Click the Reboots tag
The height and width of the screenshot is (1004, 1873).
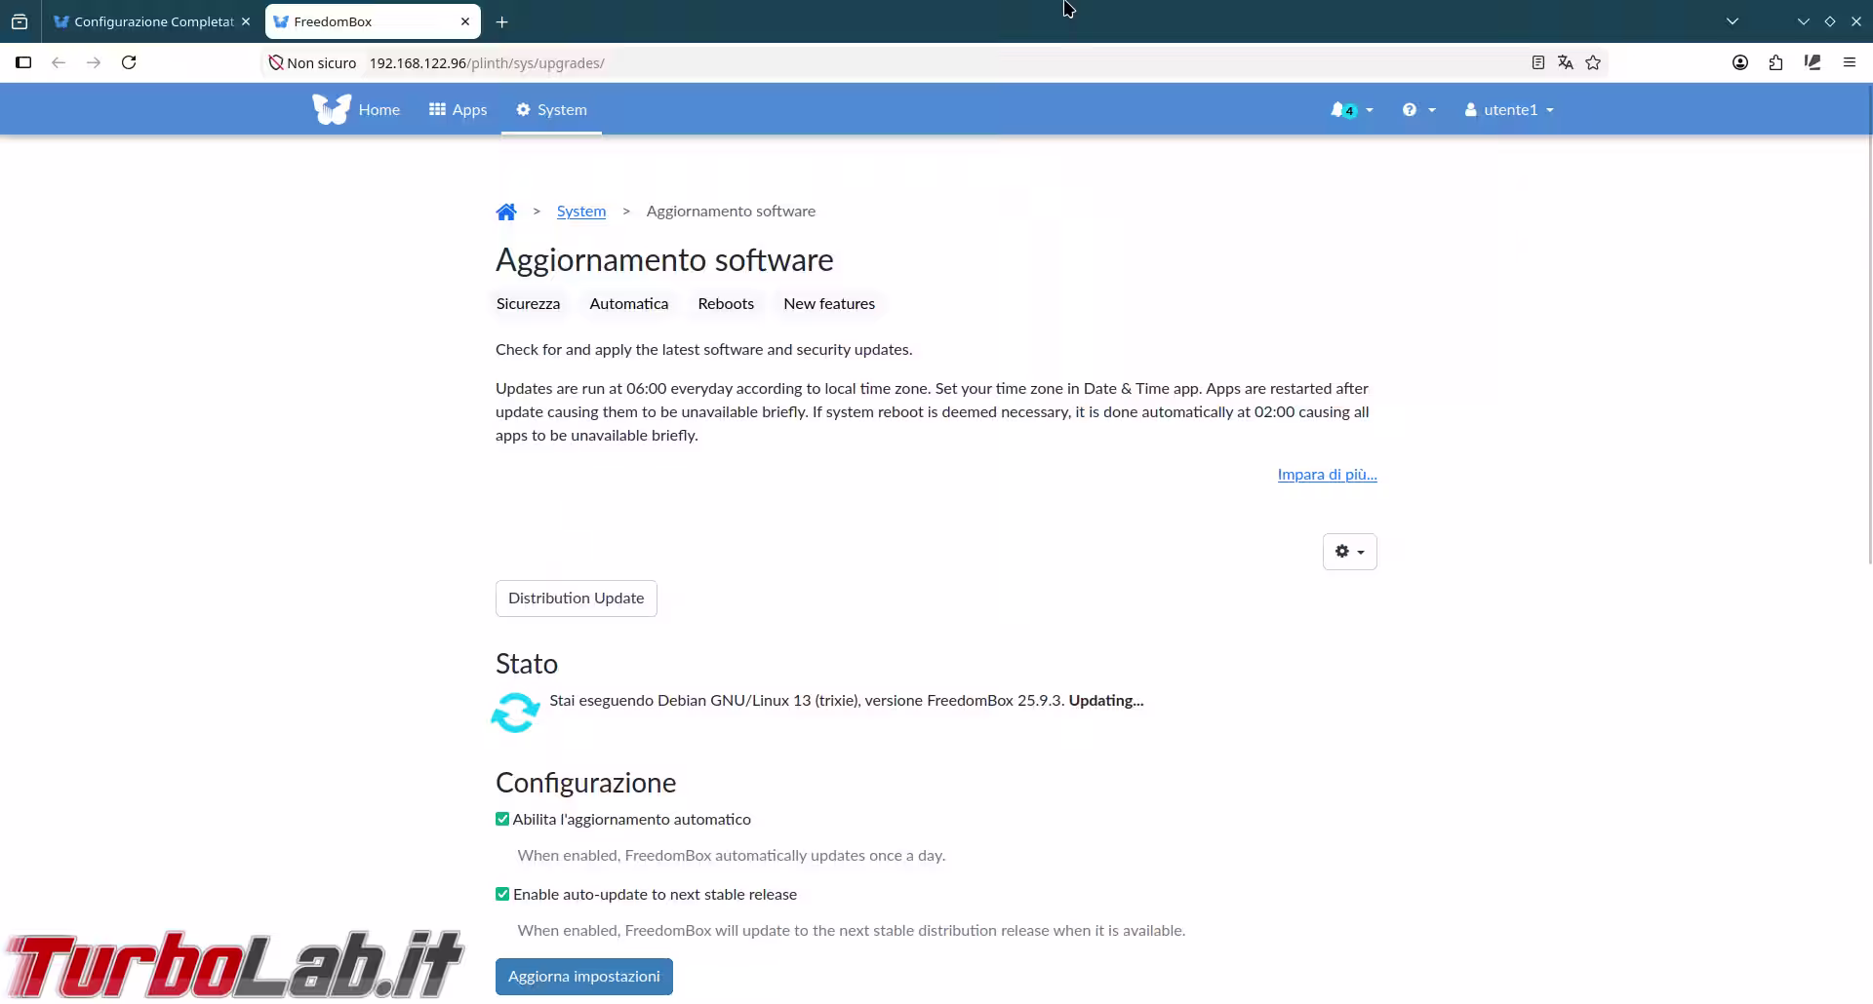(726, 304)
